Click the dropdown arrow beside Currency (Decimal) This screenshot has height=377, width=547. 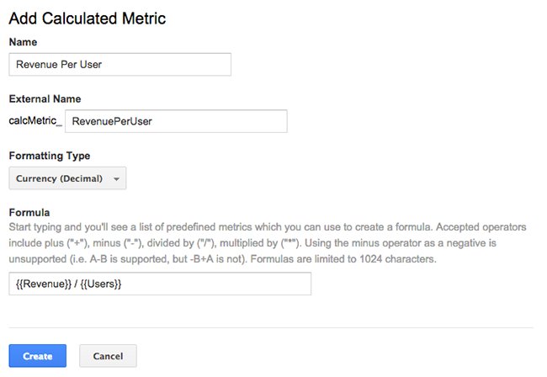click(x=116, y=179)
